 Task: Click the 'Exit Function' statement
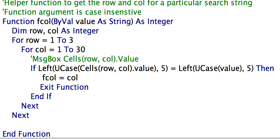pos(64,87)
